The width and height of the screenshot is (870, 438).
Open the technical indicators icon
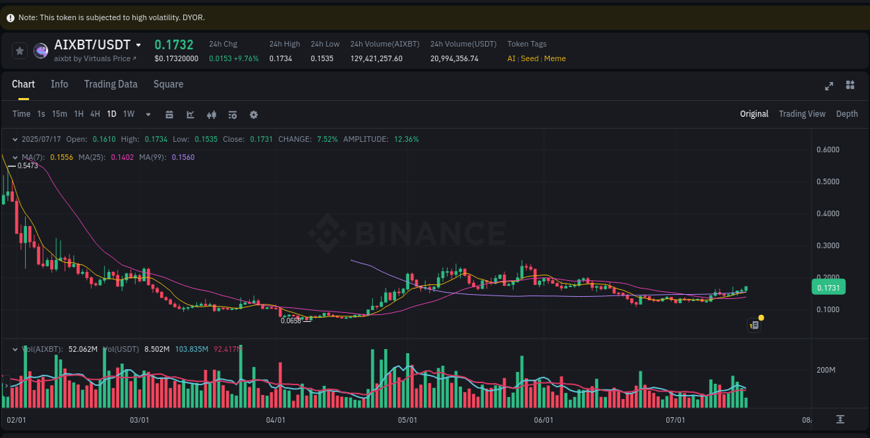(212, 114)
